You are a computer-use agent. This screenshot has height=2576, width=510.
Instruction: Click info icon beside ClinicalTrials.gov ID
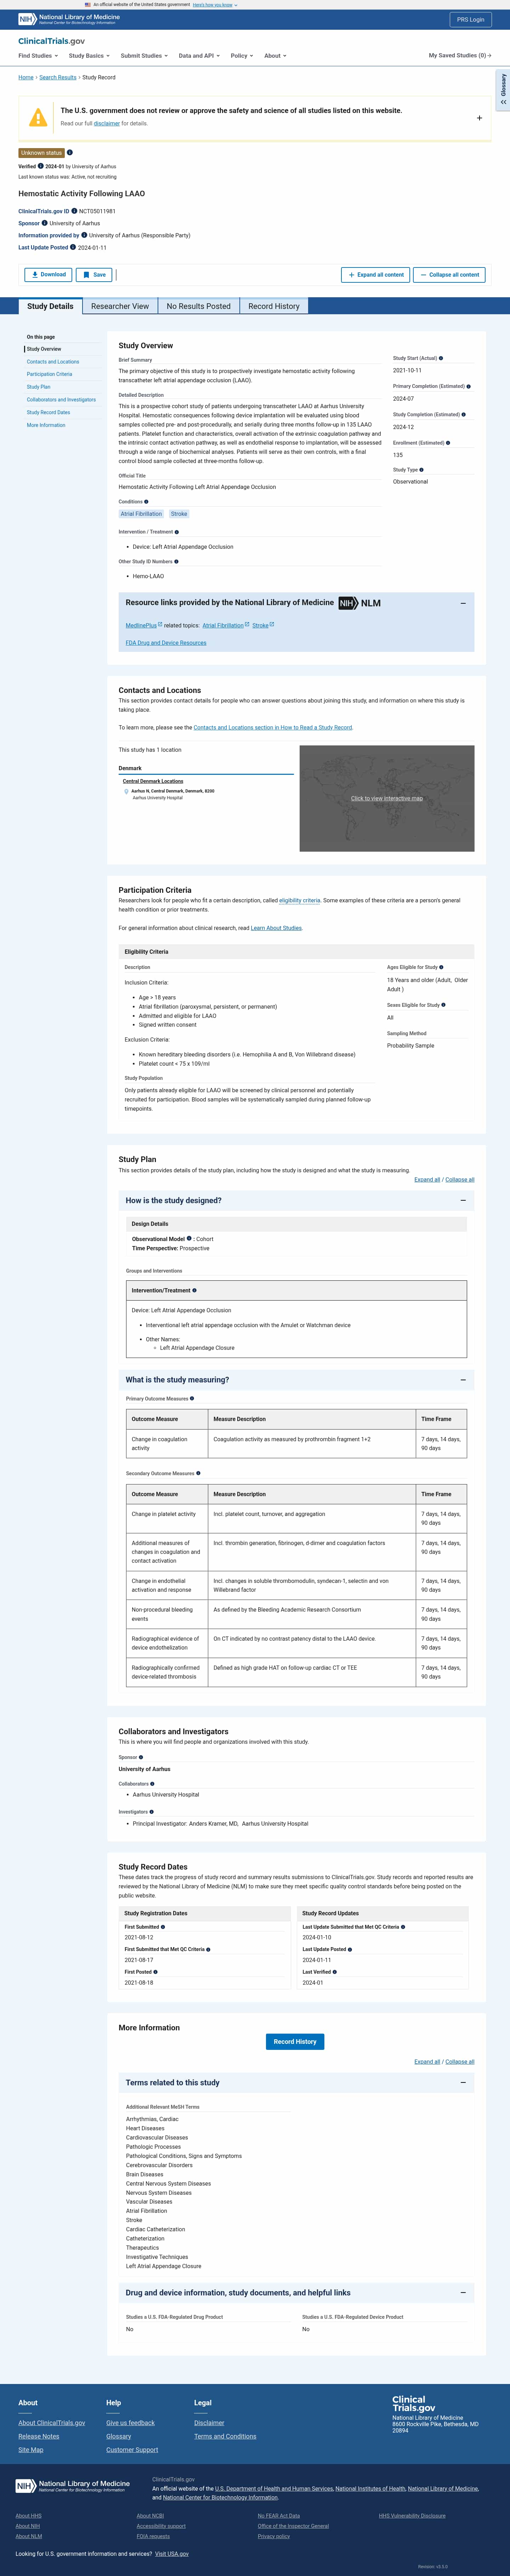(74, 211)
